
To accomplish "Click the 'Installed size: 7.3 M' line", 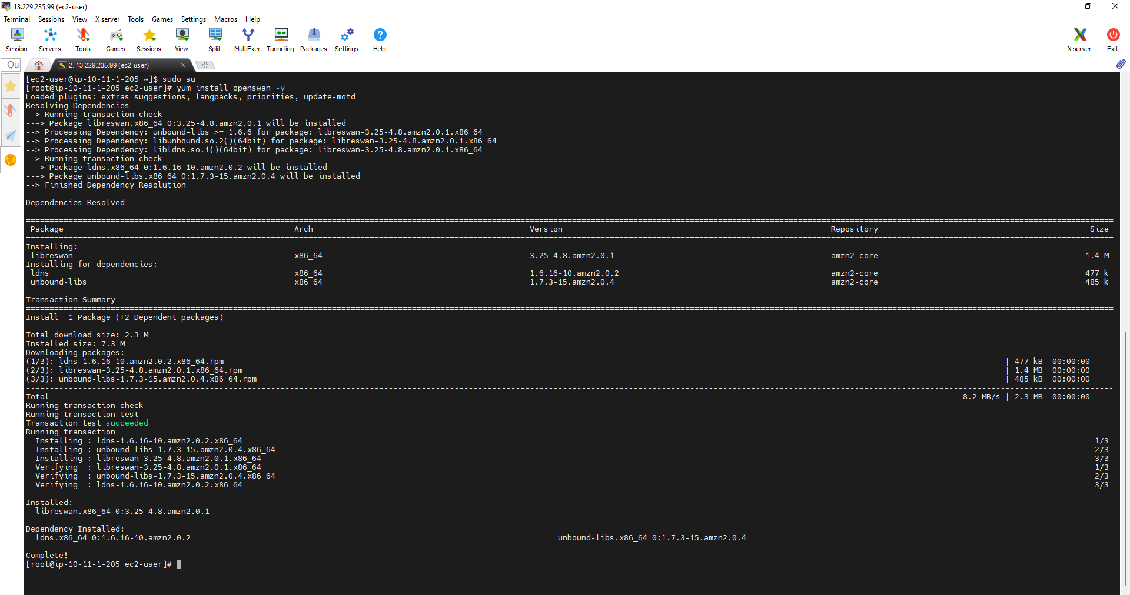I will [75, 344].
